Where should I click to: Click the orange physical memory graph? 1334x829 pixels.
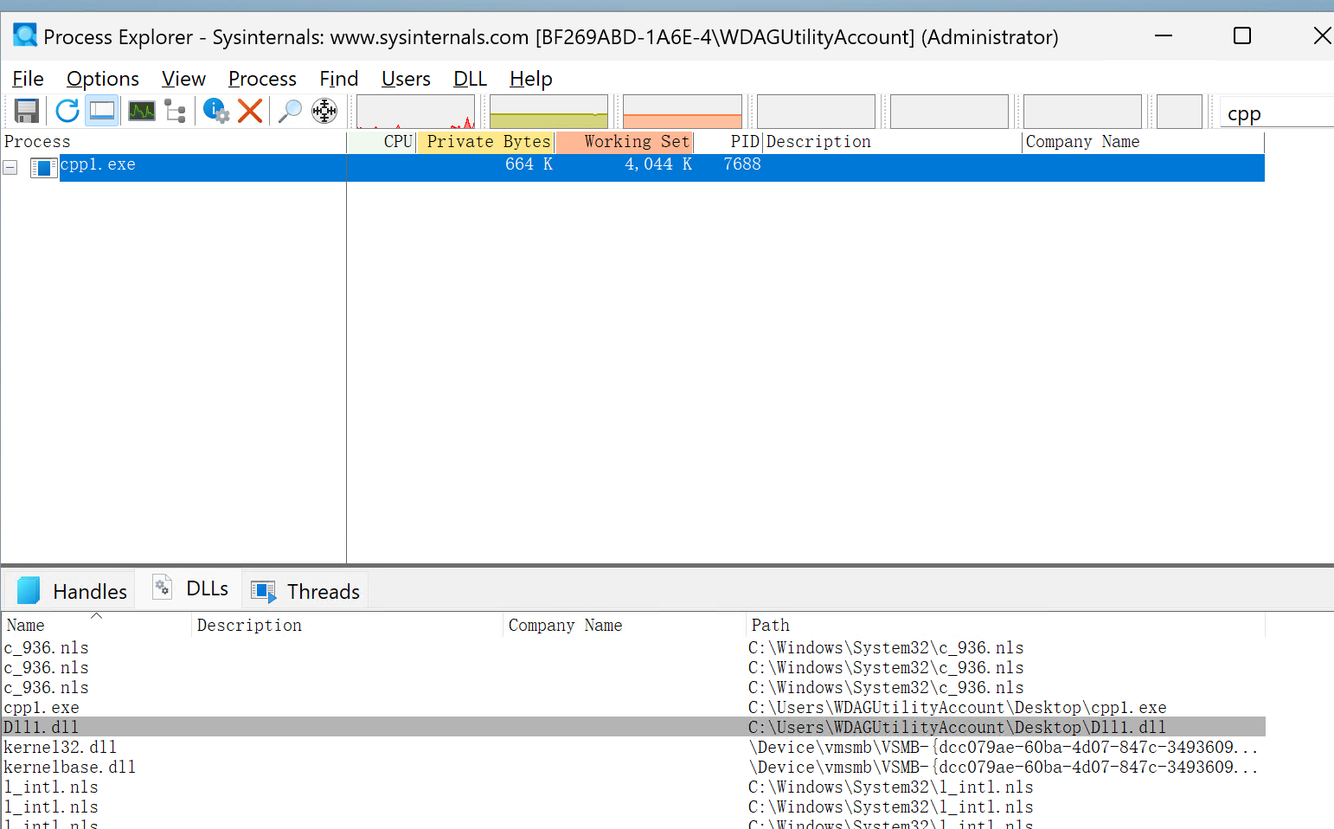(x=683, y=112)
